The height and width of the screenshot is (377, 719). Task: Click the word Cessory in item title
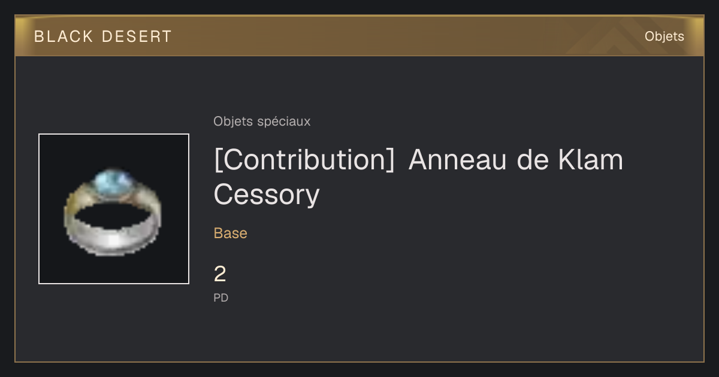point(267,194)
